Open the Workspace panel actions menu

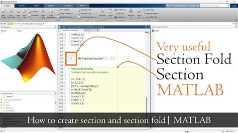click(x=56, y=27)
